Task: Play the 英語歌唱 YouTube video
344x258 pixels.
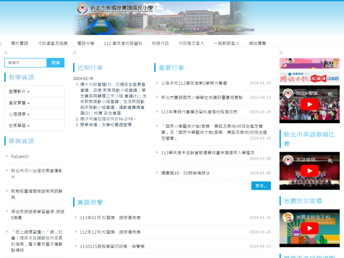Action: 310,171
